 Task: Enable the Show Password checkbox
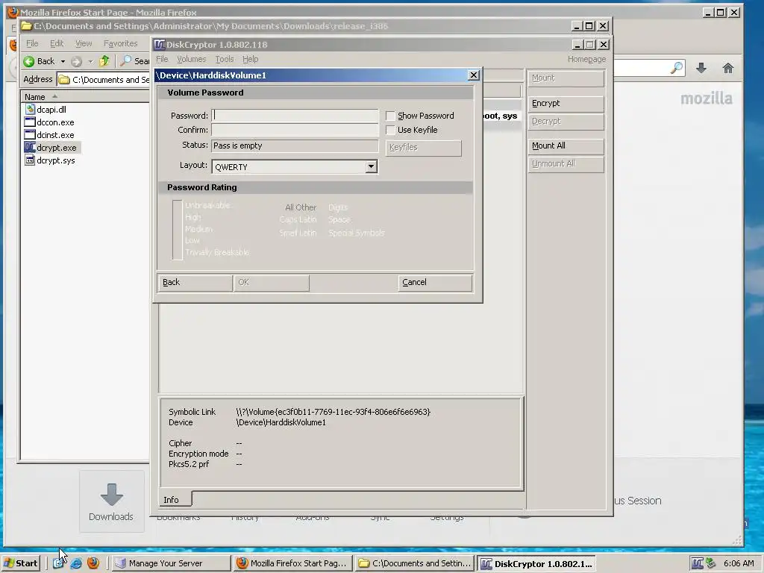tap(390, 116)
